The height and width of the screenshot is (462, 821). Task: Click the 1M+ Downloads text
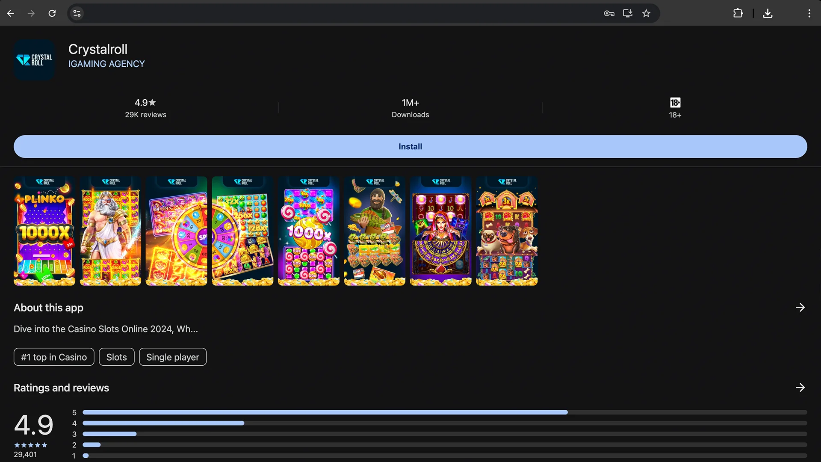coord(410,108)
